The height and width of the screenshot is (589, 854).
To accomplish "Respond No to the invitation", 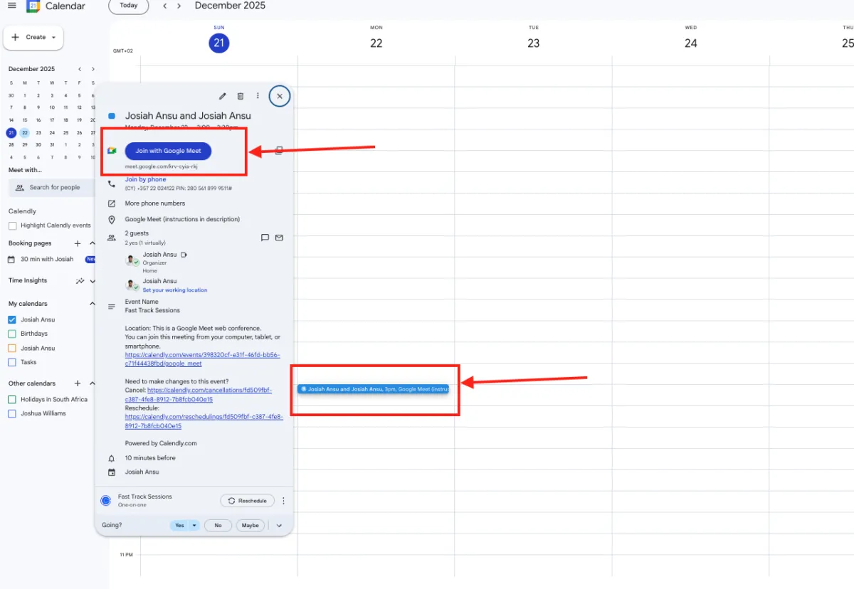I will click(218, 526).
